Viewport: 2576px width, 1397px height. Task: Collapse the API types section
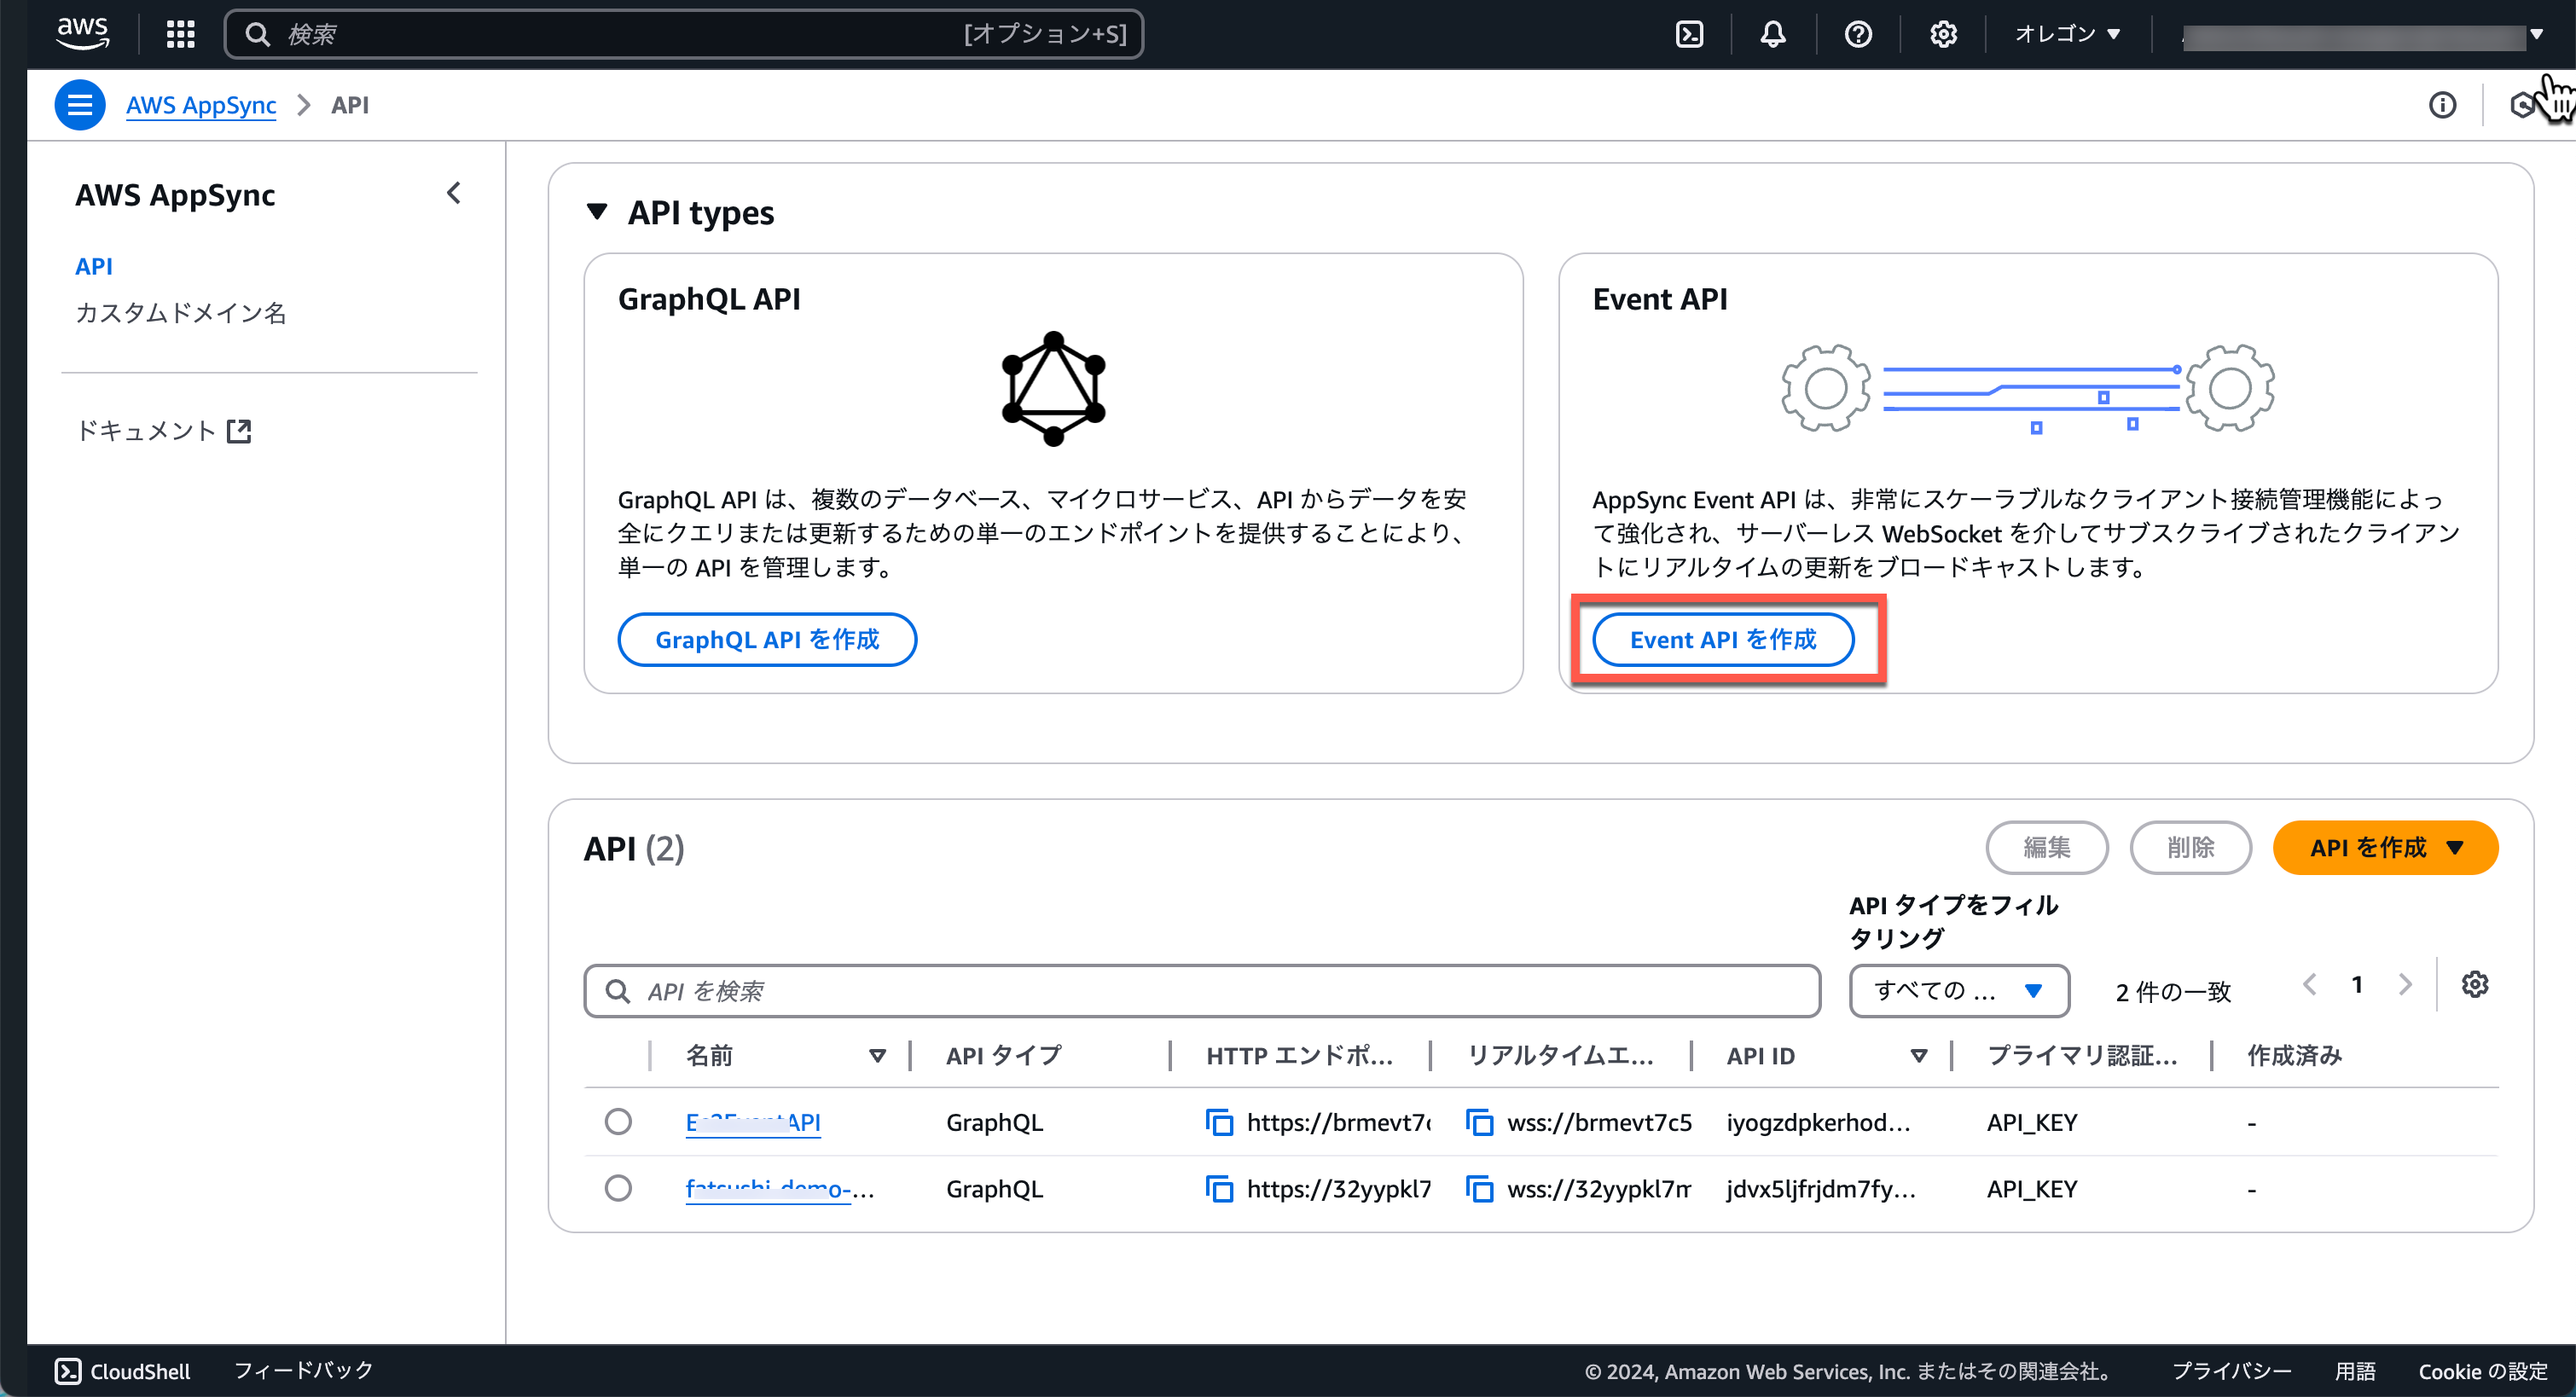tap(597, 212)
